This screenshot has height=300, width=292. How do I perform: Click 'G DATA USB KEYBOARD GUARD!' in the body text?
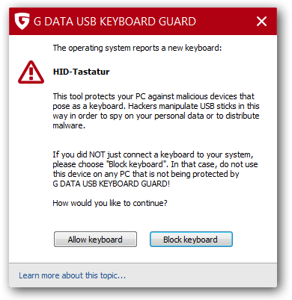111,184
